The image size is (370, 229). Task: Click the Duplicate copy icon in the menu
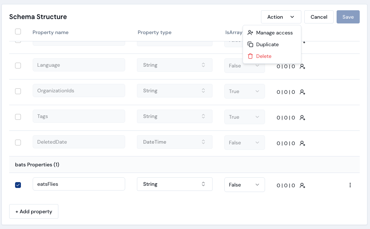point(251,44)
